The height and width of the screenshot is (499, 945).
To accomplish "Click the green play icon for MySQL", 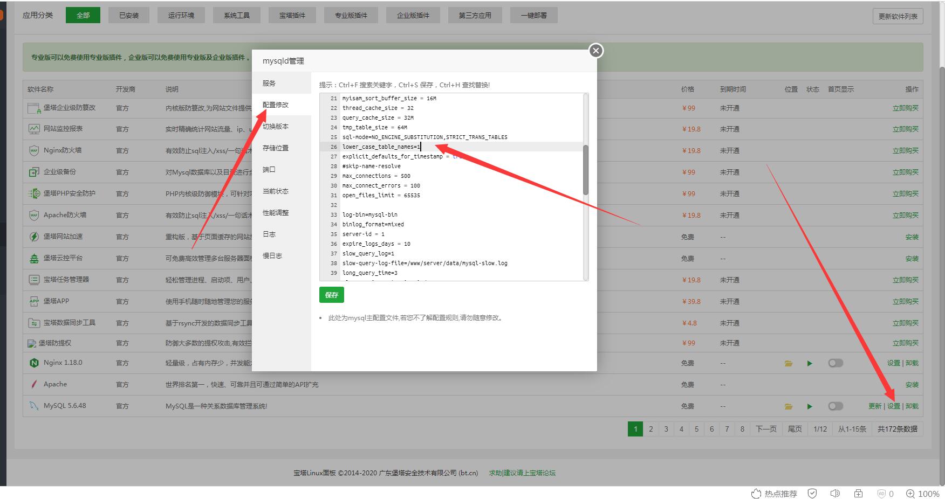I will click(810, 406).
